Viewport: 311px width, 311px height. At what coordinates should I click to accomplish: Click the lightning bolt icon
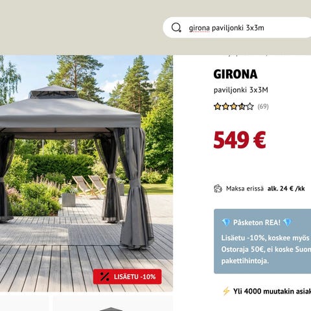(226, 291)
